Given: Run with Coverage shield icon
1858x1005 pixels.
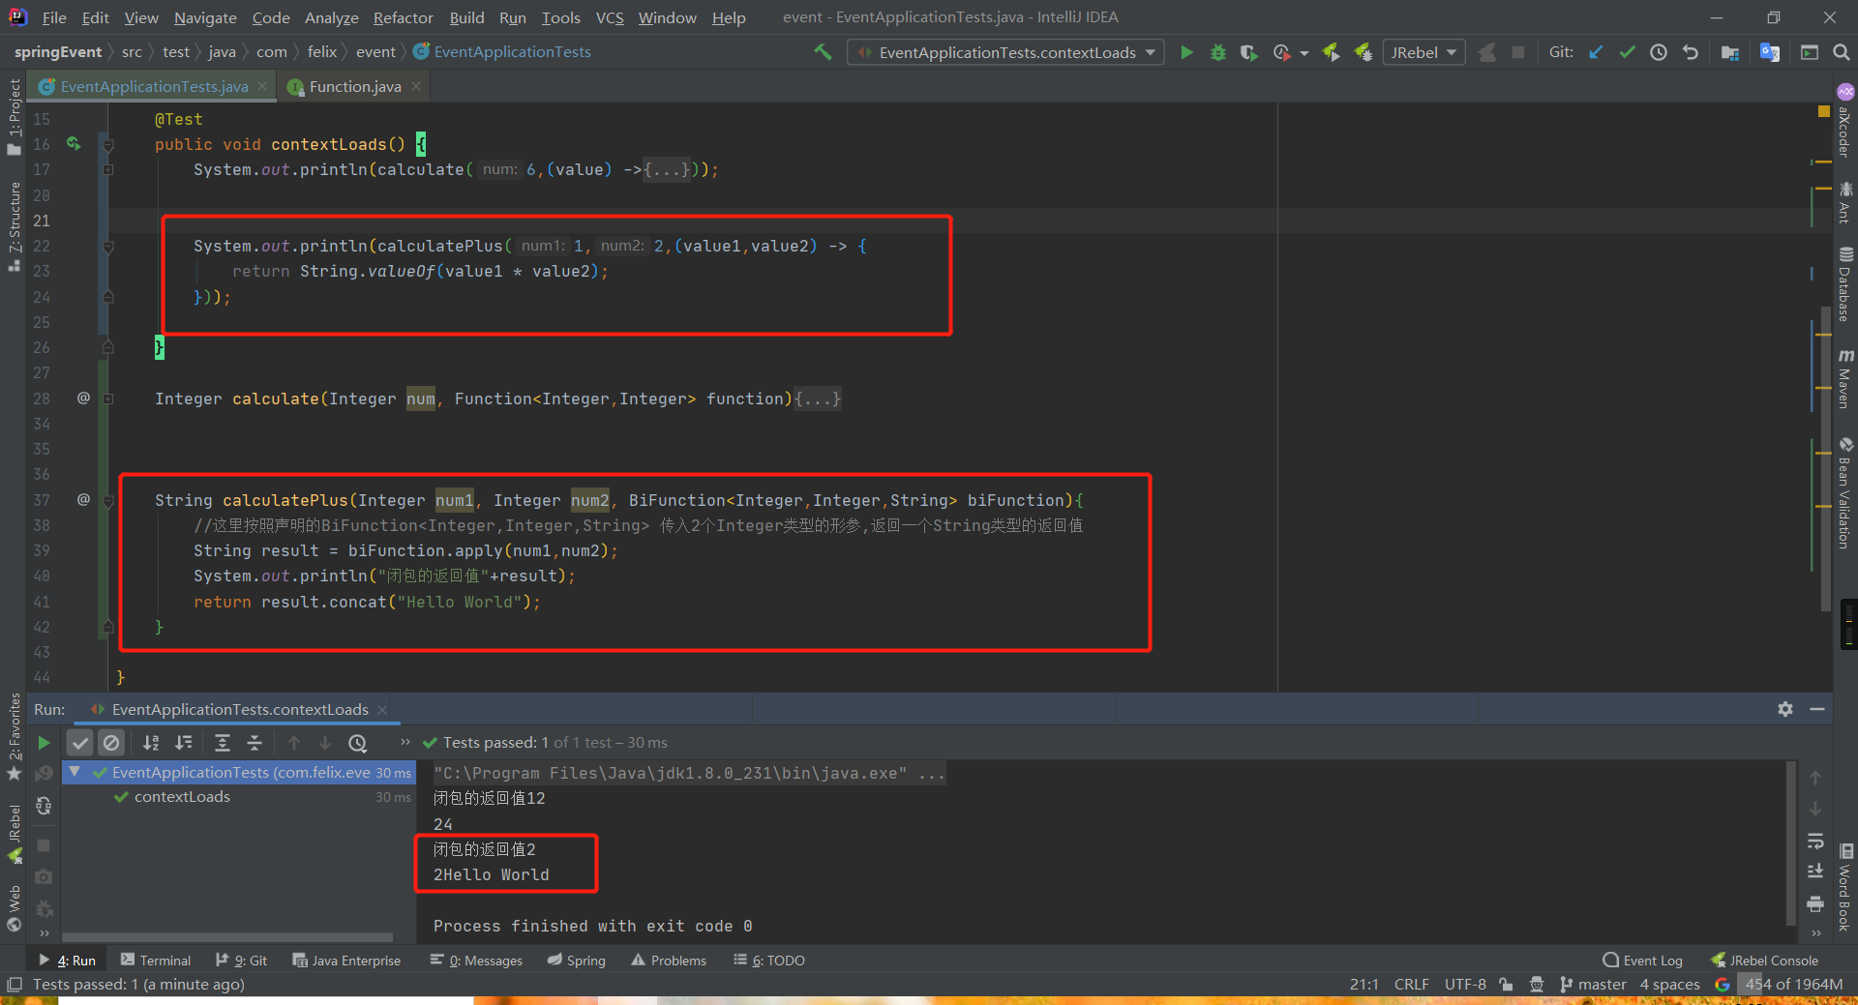Looking at the screenshot, I should (1249, 52).
